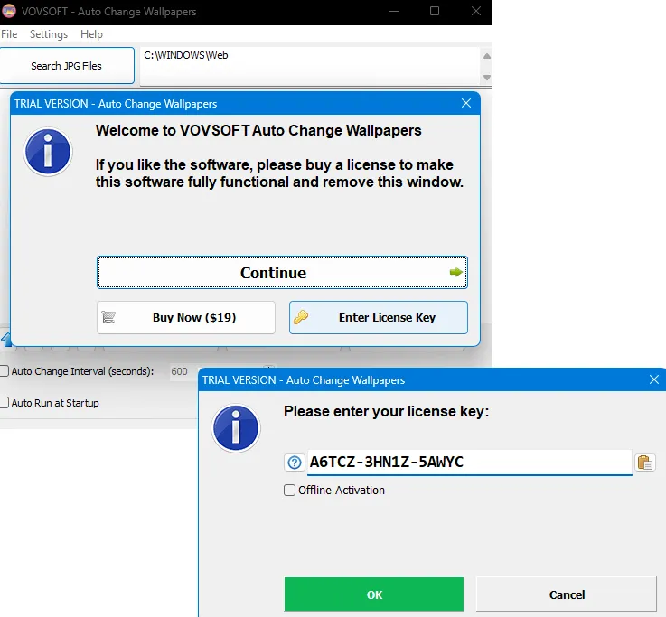Viewport: 666px width, 617px height.
Task: Click the VOVSOFT app icon in title bar
Action: click(x=8, y=12)
